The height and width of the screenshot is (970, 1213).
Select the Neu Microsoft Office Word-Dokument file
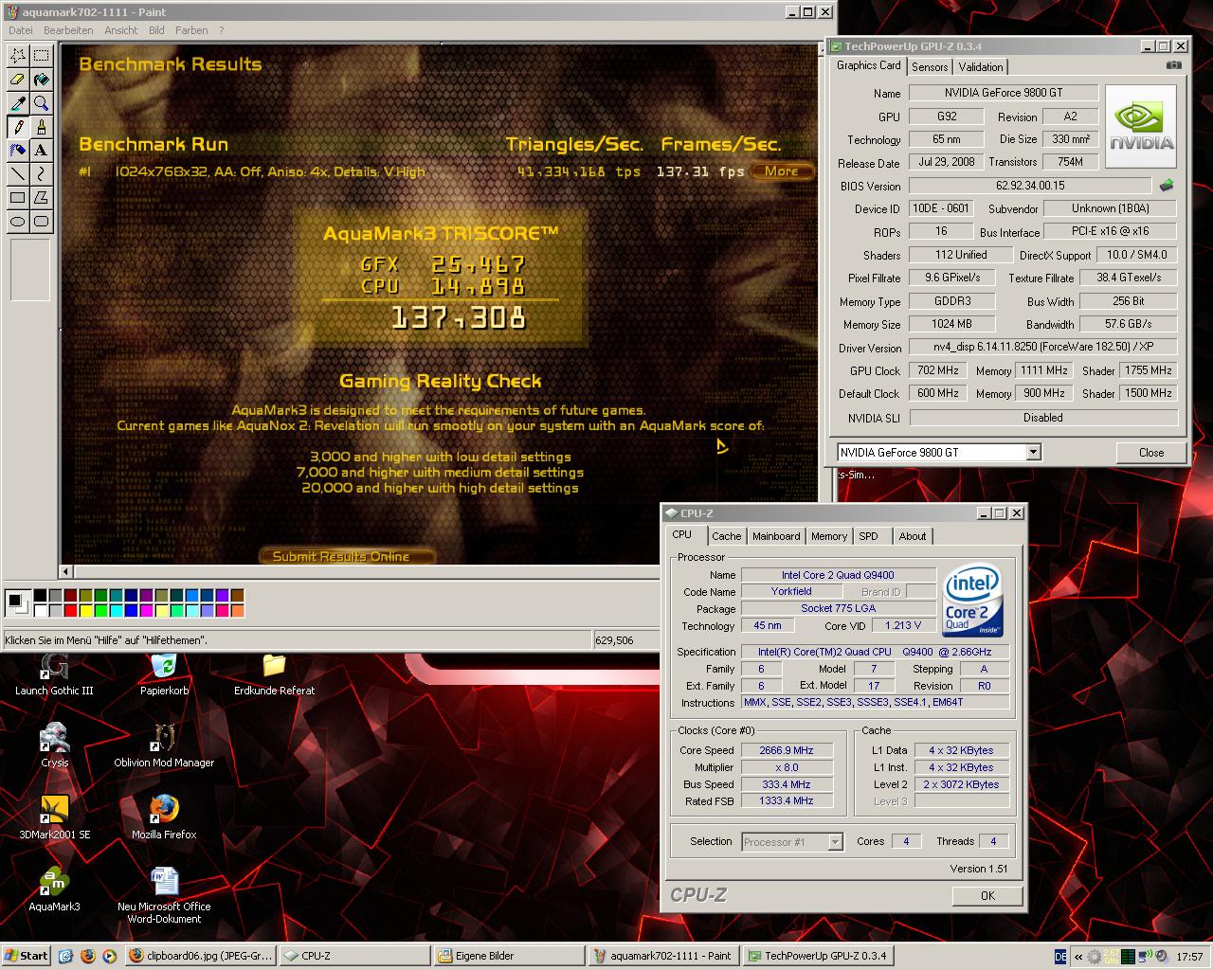164,895
